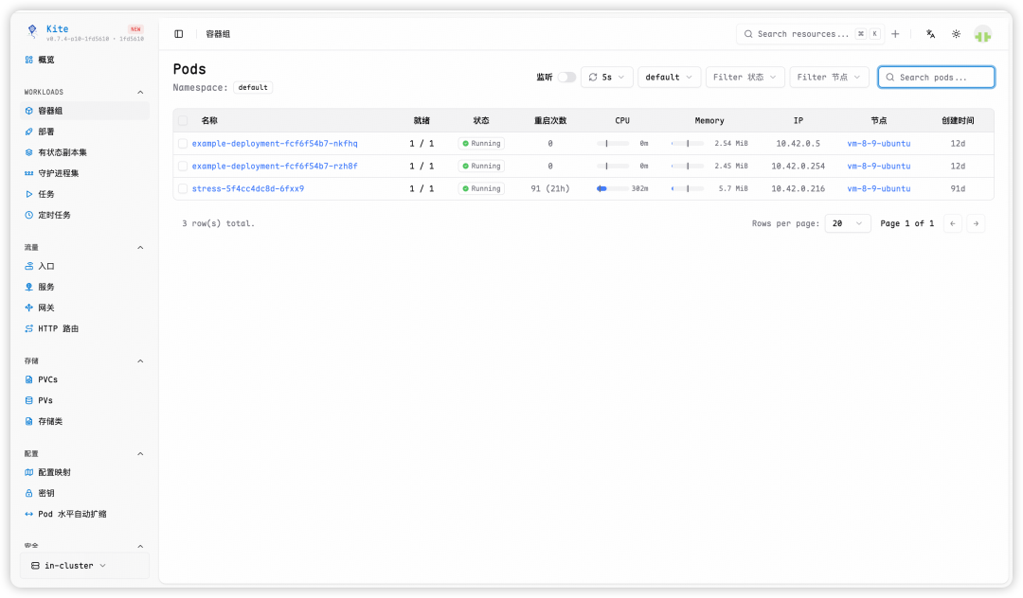Click the 定时任务 clock icon
Image resolution: width=1023 pixels, height=598 pixels.
(x=28, y=215)
